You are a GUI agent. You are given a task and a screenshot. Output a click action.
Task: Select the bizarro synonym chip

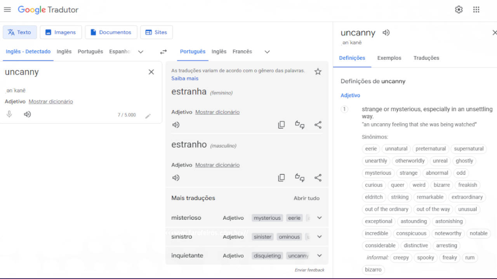tap(373, 270)
